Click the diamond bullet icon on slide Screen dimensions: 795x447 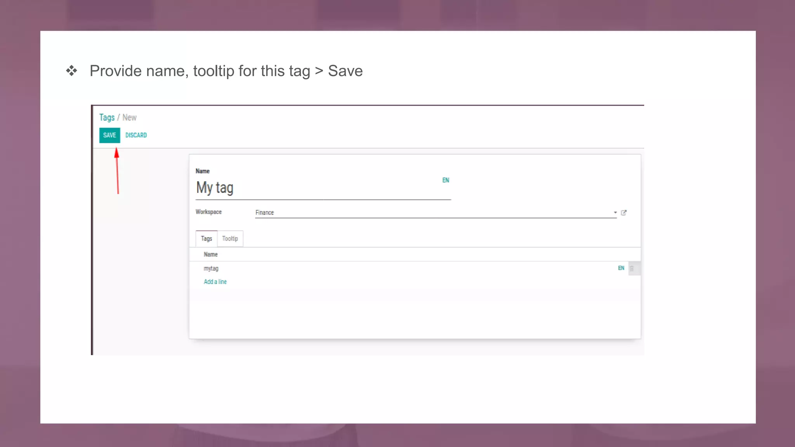click(71, 71)
